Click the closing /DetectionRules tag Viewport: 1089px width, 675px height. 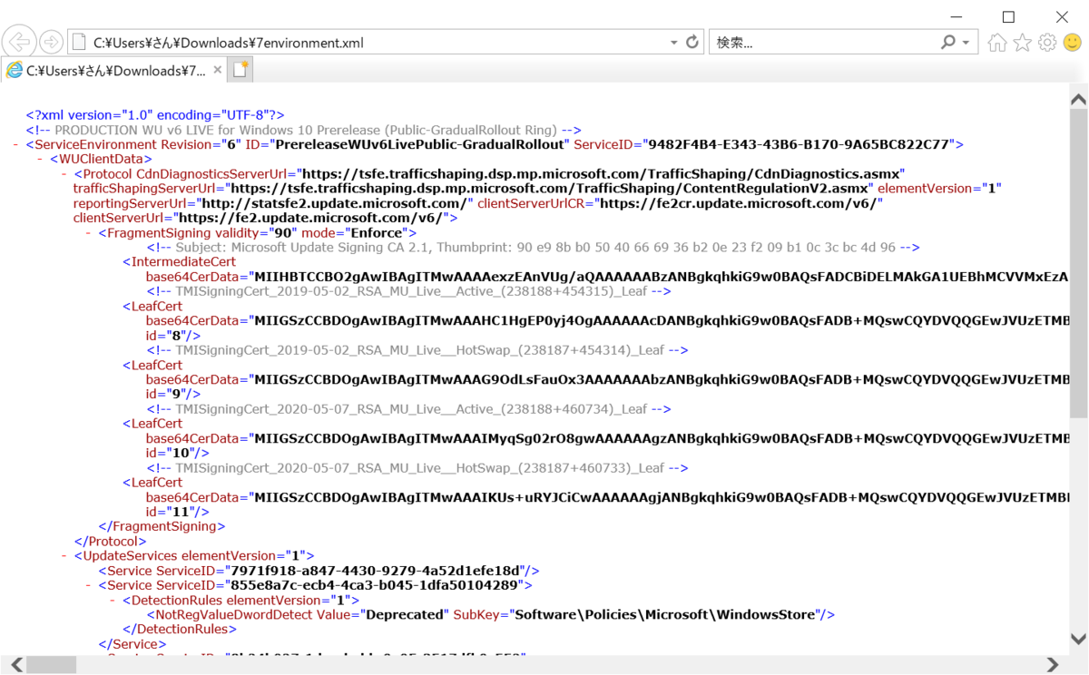(180, 629)
